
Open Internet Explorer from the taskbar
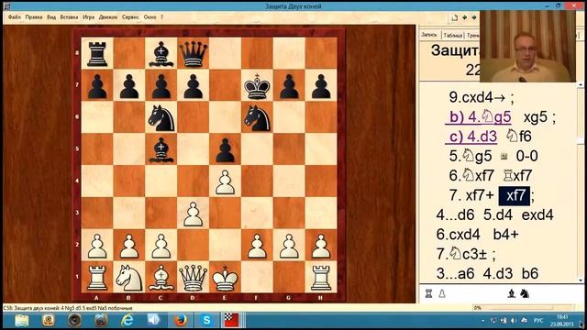coord(127,321)
